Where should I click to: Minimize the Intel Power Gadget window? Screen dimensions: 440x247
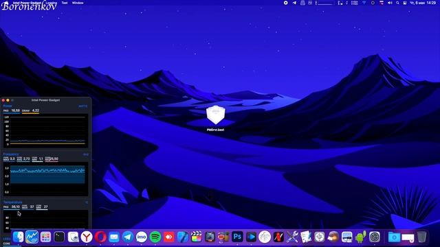point(8,100)
